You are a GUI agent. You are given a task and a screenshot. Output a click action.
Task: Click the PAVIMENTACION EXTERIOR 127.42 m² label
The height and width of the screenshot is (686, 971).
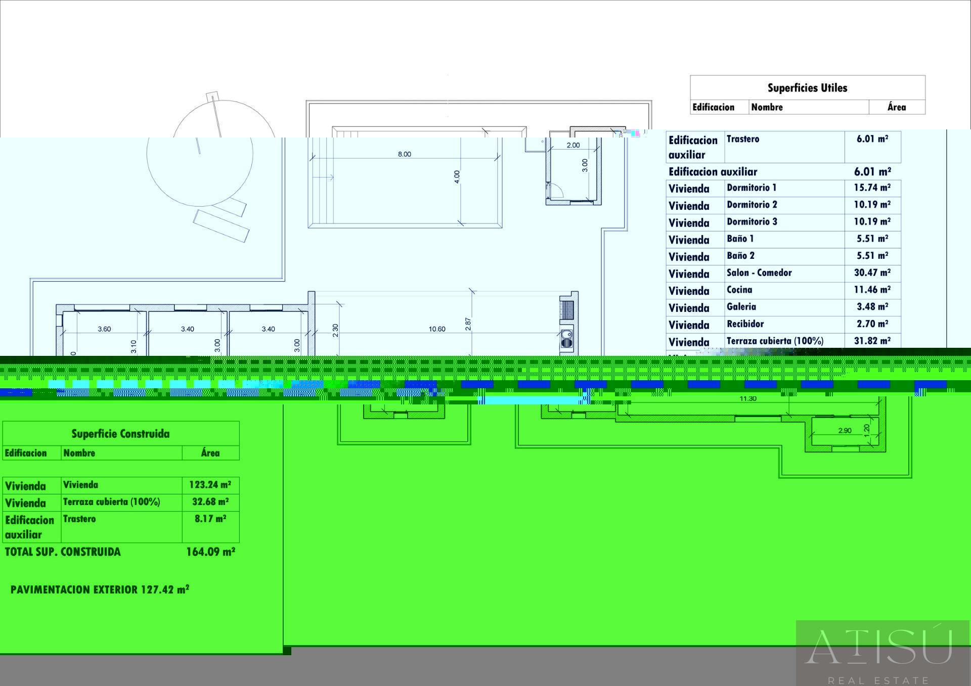click(x=100, y=589)
